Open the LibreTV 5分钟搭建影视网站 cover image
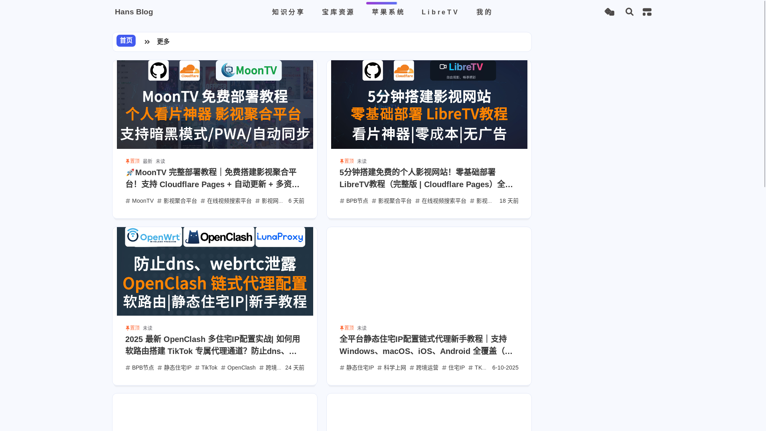The image size is (766, 431). click(429, 105)
